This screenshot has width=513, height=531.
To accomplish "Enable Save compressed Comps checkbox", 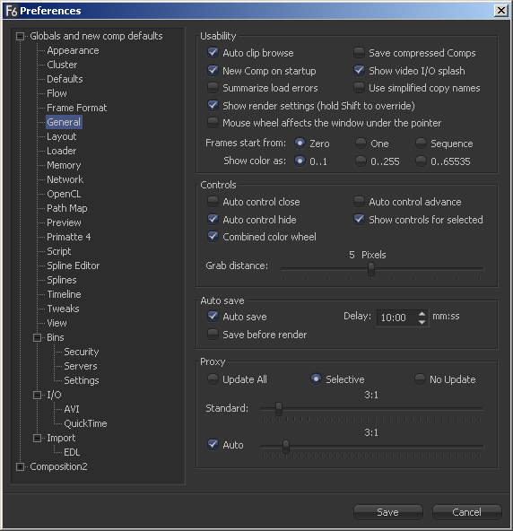I will pos(359,53).
